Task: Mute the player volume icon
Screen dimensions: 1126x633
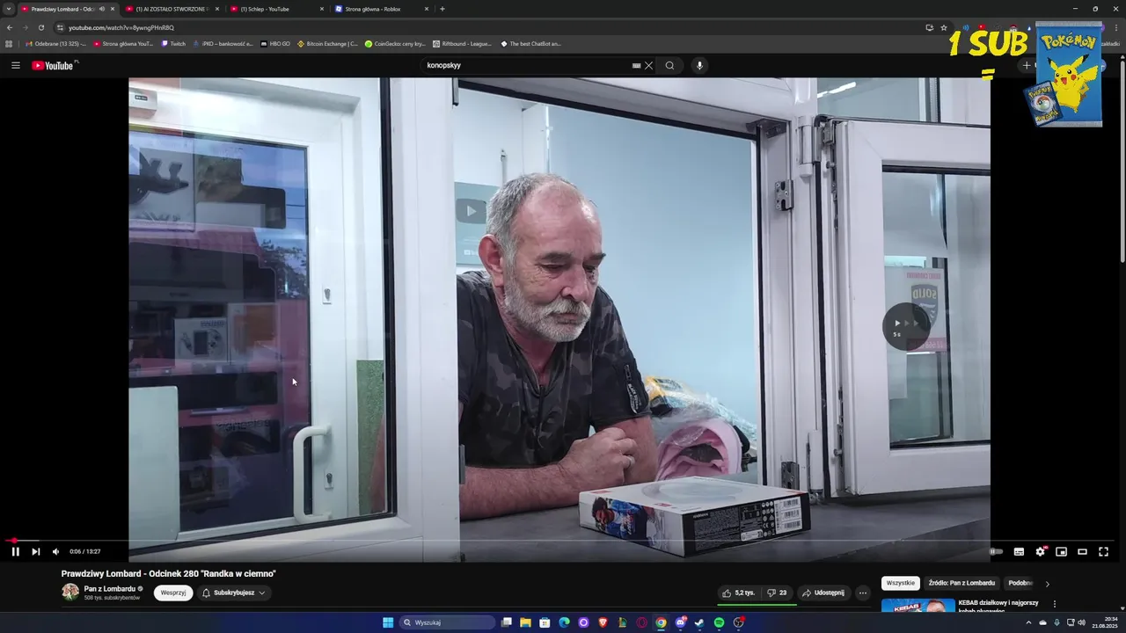Action: [55, 552]
